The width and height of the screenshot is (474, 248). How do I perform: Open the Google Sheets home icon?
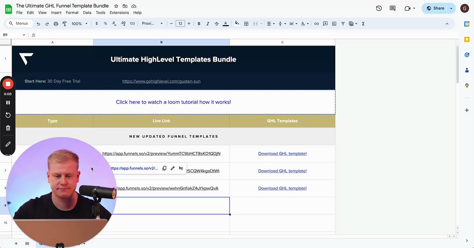tap(9, 9)
